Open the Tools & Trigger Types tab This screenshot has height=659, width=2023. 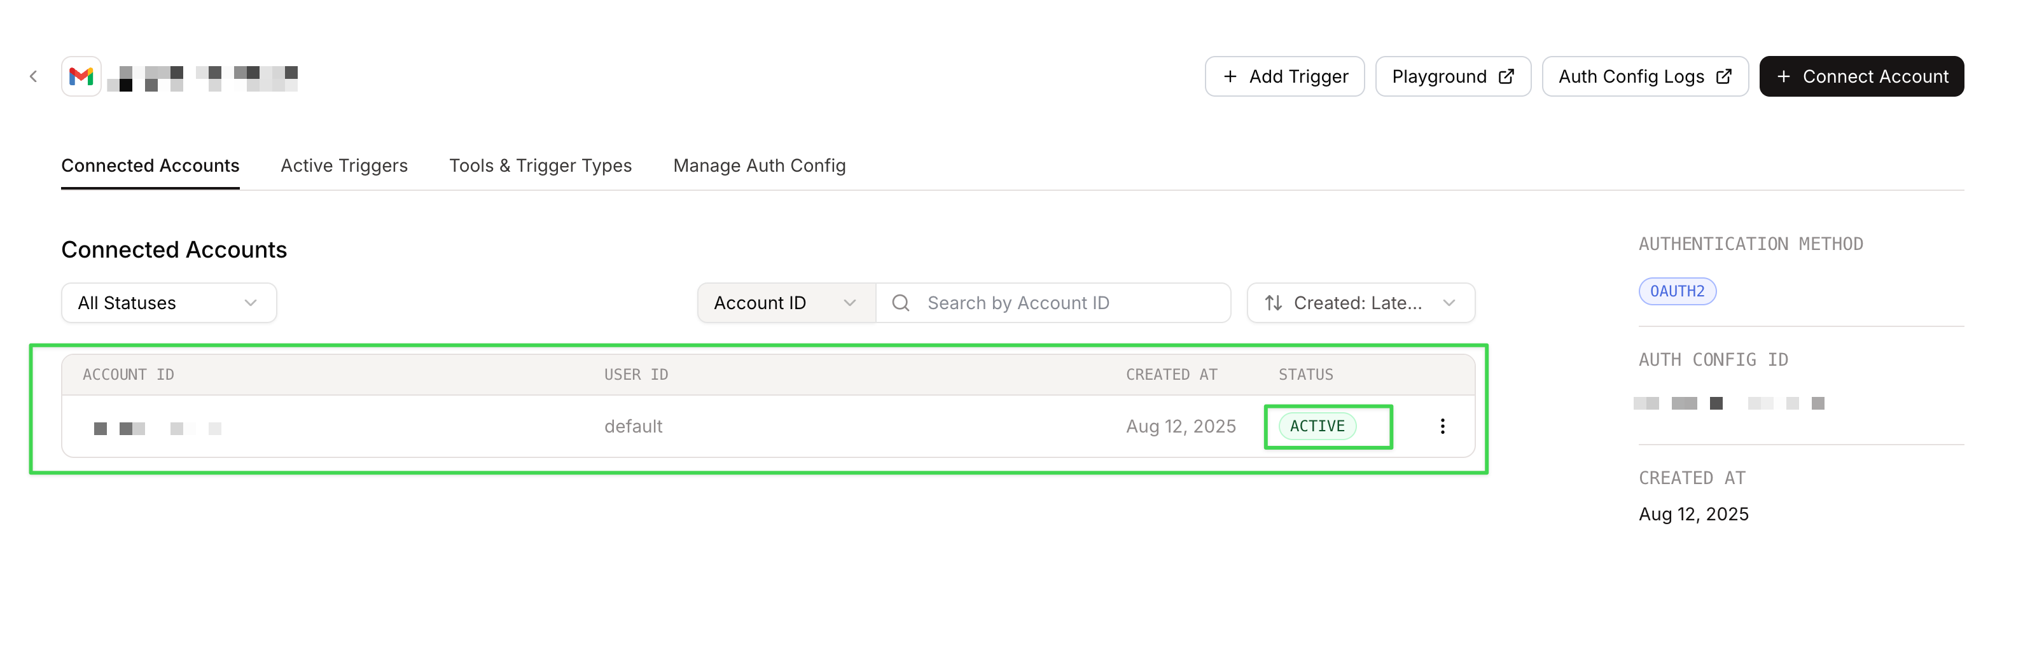tap(540, 166)
